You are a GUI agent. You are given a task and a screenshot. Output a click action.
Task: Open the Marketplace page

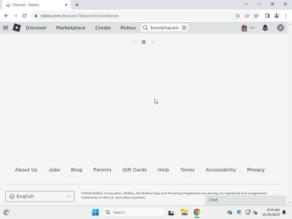71,28
